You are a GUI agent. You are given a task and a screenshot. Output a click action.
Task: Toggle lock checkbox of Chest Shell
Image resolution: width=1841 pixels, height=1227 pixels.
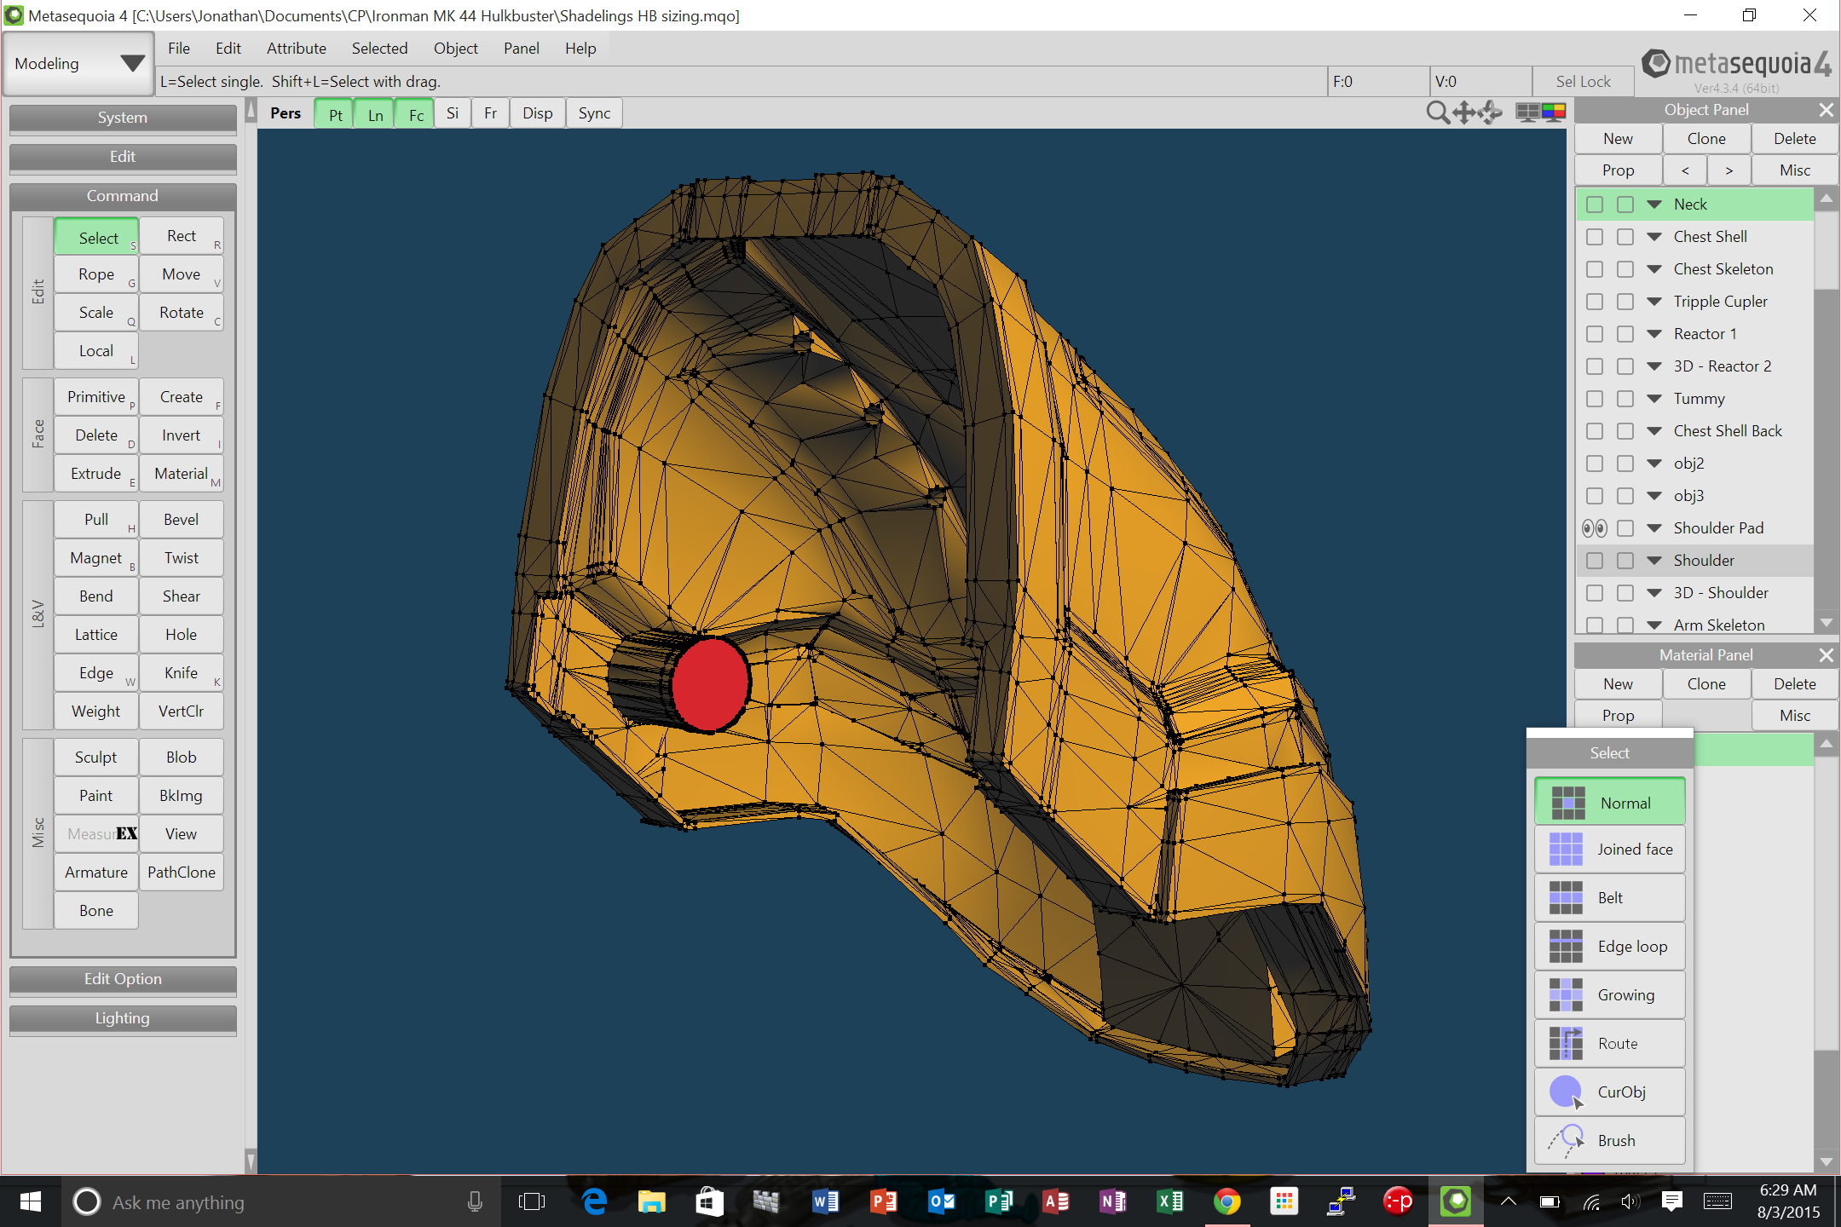pyautogui.click(x=1625, y=237)
